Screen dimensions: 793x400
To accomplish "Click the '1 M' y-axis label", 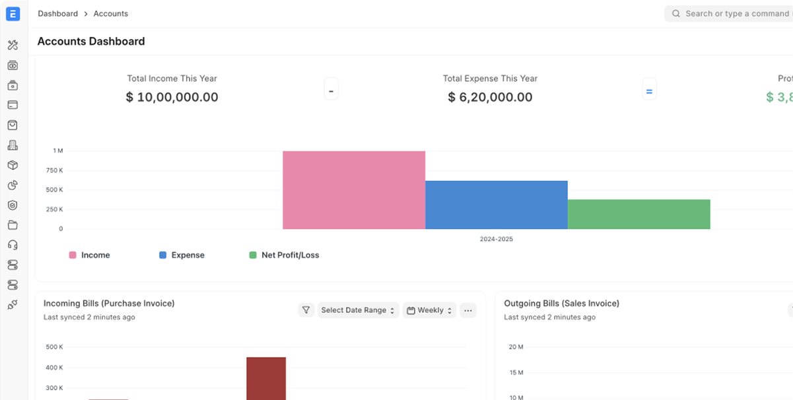I will coord(58,151).
